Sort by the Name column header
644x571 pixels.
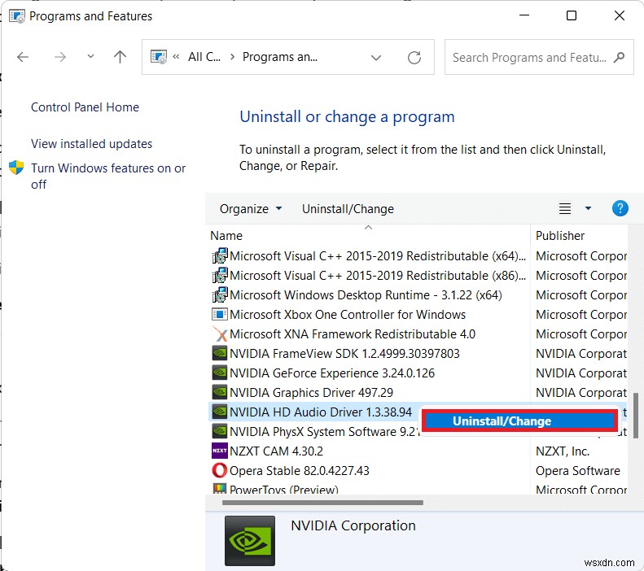[226, 236]
